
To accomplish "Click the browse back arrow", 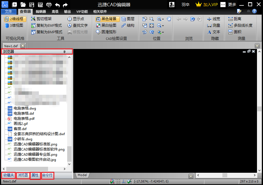I will 179,19.
